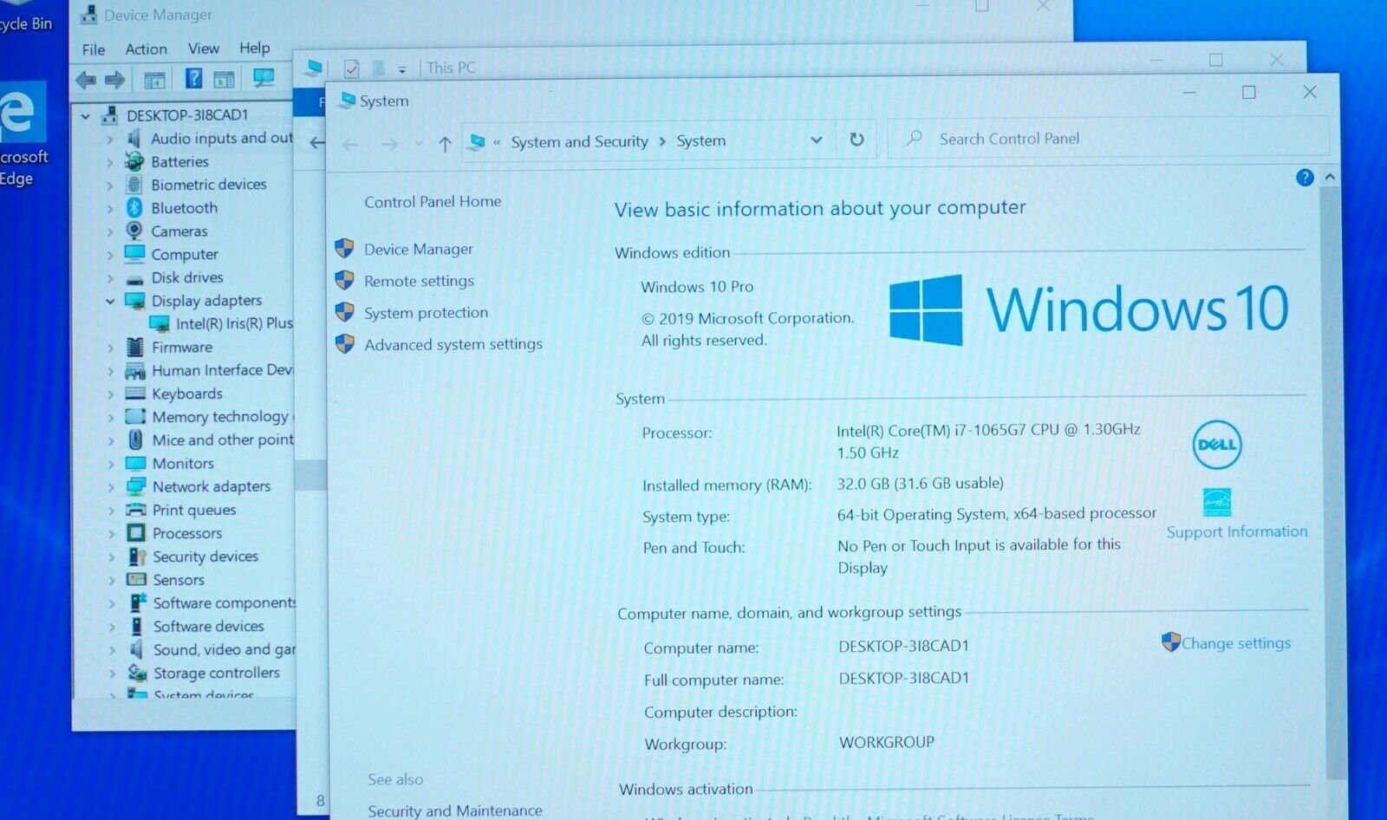Open the Help question mark icon

pos(1304,178)
